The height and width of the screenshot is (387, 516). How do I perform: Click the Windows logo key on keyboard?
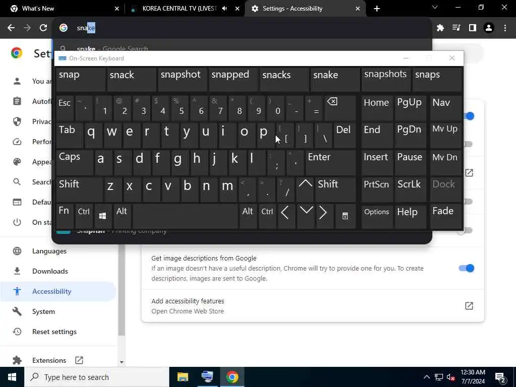(x=103, y=216)
